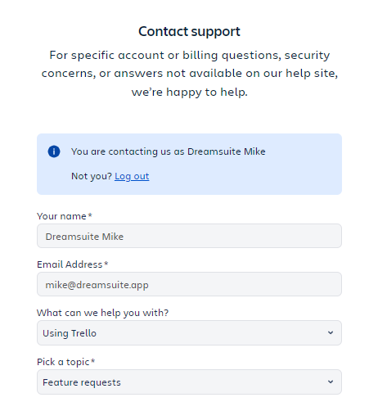Open the Using Trello dropdown
This screenshot has height=402, width=387.
click(189, 333)
